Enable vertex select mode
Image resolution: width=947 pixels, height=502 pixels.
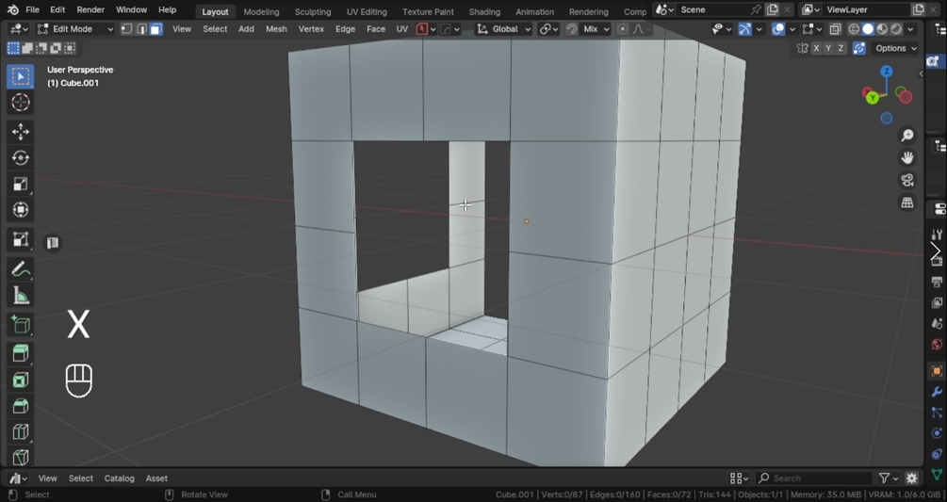pyautogui.click(x=127, y=29)
